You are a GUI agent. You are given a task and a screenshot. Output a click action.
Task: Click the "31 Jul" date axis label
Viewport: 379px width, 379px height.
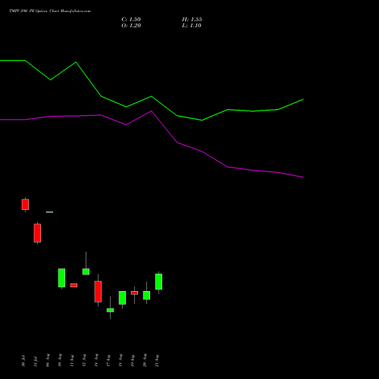(x=36, y=362)
